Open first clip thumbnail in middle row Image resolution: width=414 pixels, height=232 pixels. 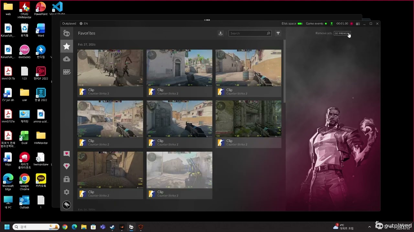(110, 119)
